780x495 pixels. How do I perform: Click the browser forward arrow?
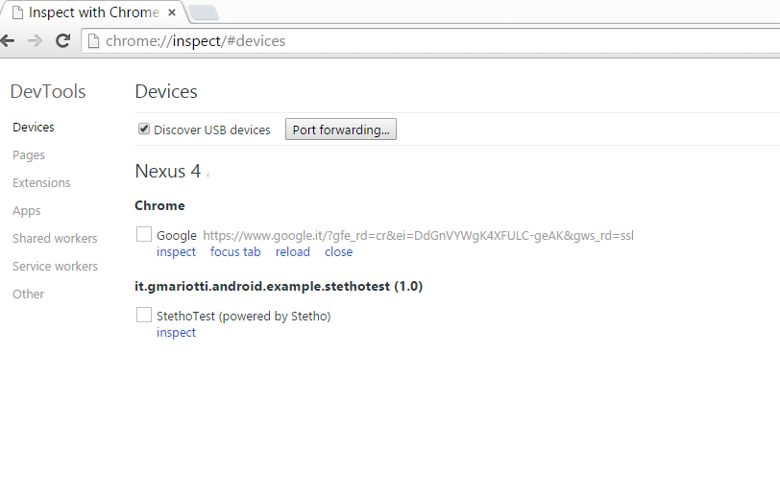click(x=35, y=41)
